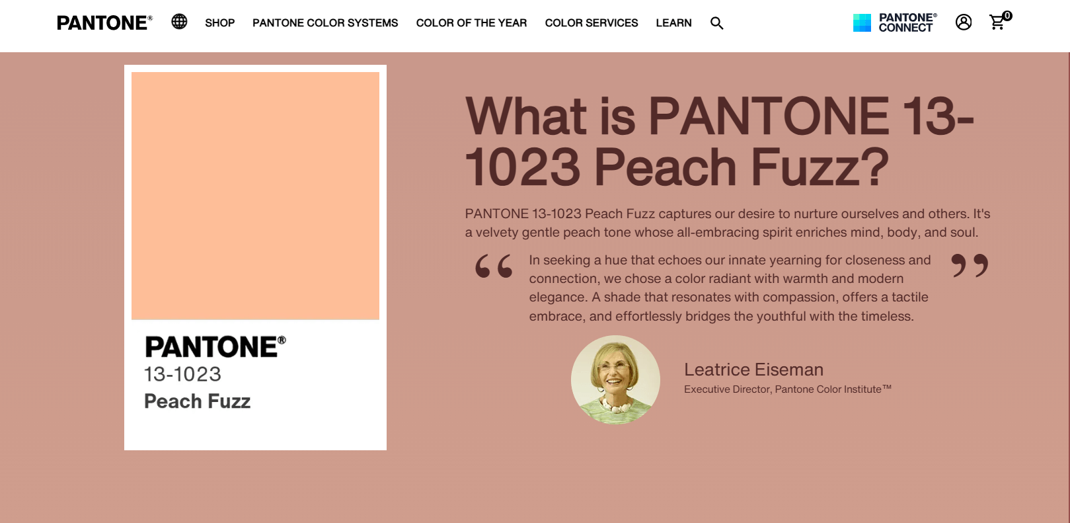1070x523 pixels.
Task: Open the SHOP menu
Action: pos(219,23)
